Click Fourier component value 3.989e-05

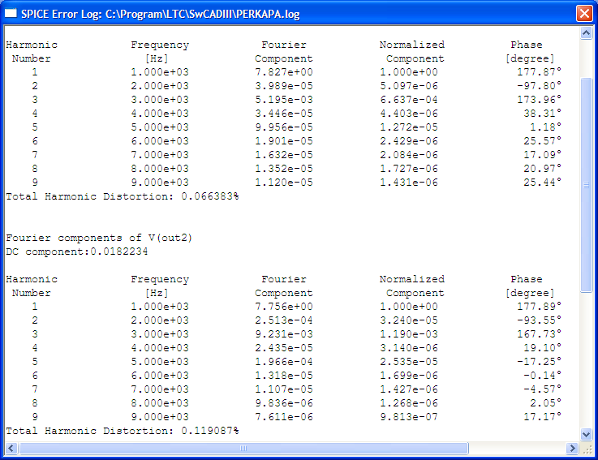coord(284,86)
